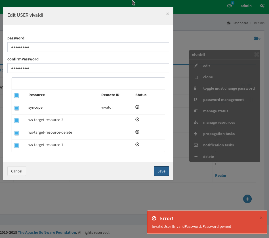
Task: Uncheck the ws-target-resource-delete checkbox
Action: [16, 133]
